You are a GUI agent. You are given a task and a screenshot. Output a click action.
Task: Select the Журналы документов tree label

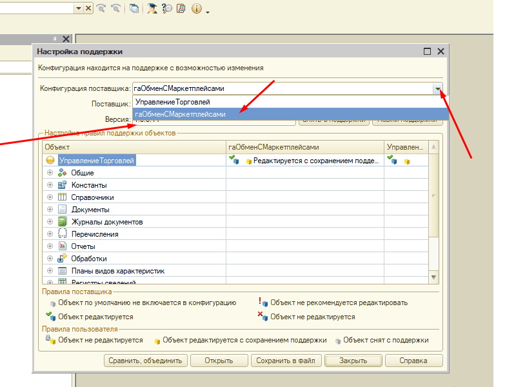(107, 222)
